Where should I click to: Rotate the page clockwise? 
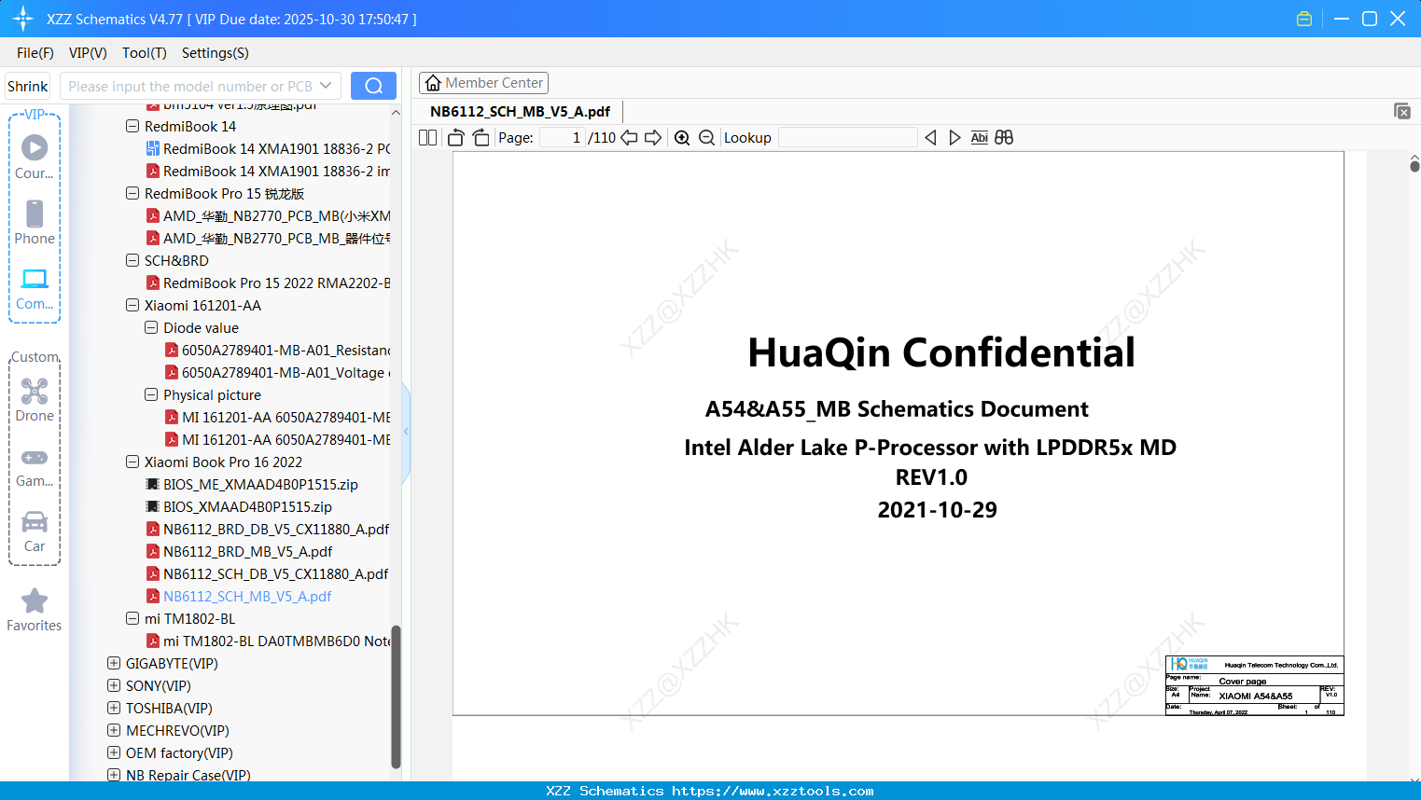click(481, 138)
